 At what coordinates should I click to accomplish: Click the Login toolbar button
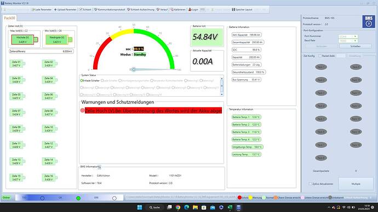[x=193, y=10]
